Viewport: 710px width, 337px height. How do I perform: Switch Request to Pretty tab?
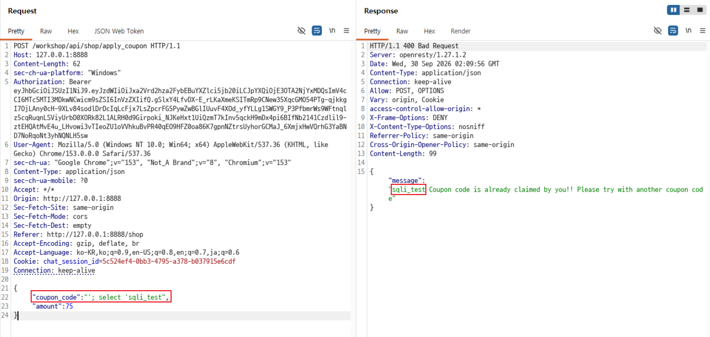[16, 31]
